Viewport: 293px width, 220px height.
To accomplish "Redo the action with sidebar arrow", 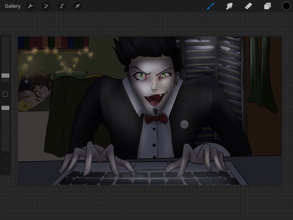I will click(6, 170).
